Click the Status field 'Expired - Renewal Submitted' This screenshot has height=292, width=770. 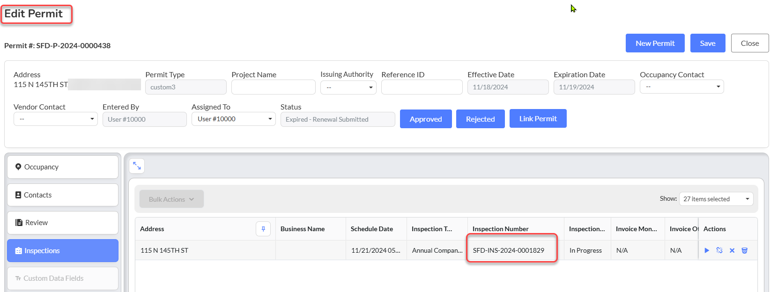click(x=338, y=119)
